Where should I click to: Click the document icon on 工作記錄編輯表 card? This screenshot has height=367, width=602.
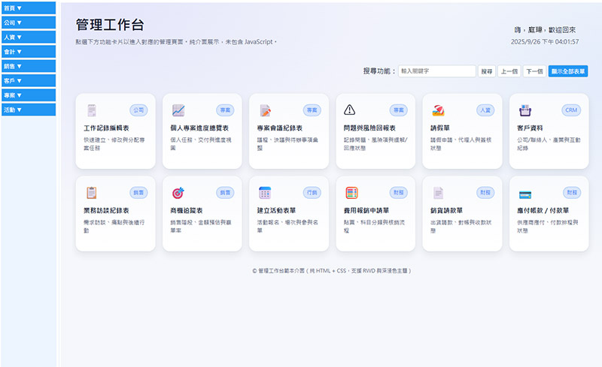91,110
